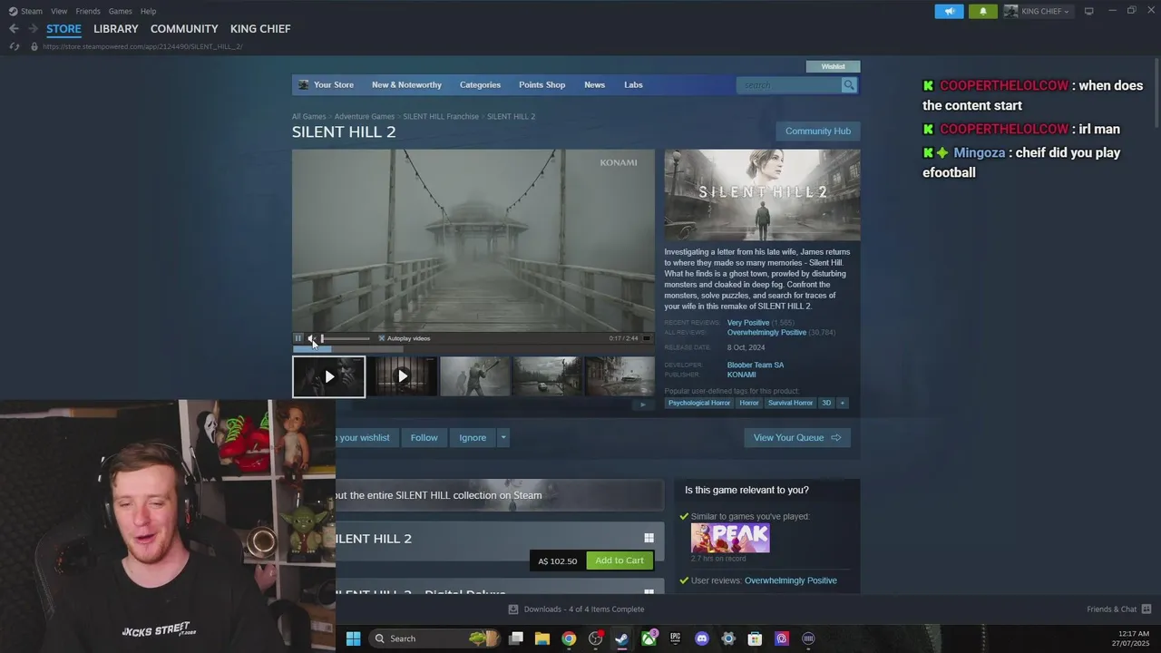
Task: Toggle the Autoplay videos checkbox
Action: [382, 338]
